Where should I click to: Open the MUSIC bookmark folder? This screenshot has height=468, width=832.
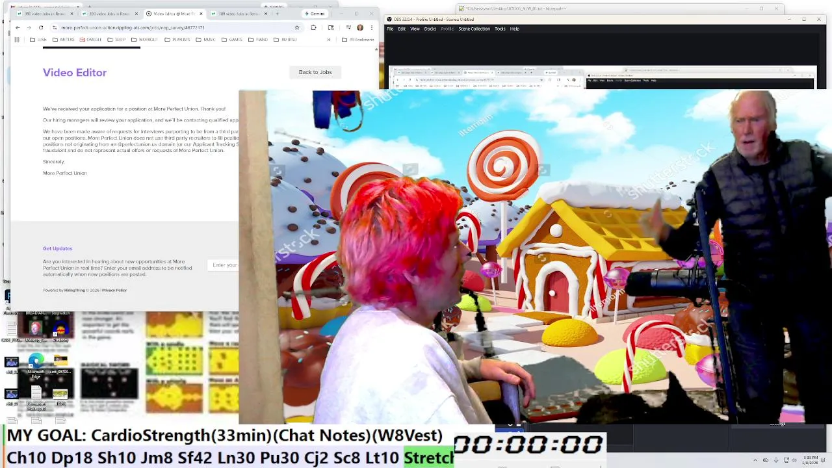tap(206, 40)
